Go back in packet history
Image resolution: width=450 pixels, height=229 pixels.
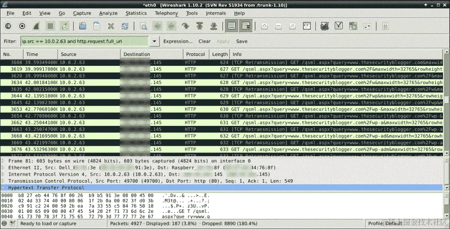tap(157, 26)
